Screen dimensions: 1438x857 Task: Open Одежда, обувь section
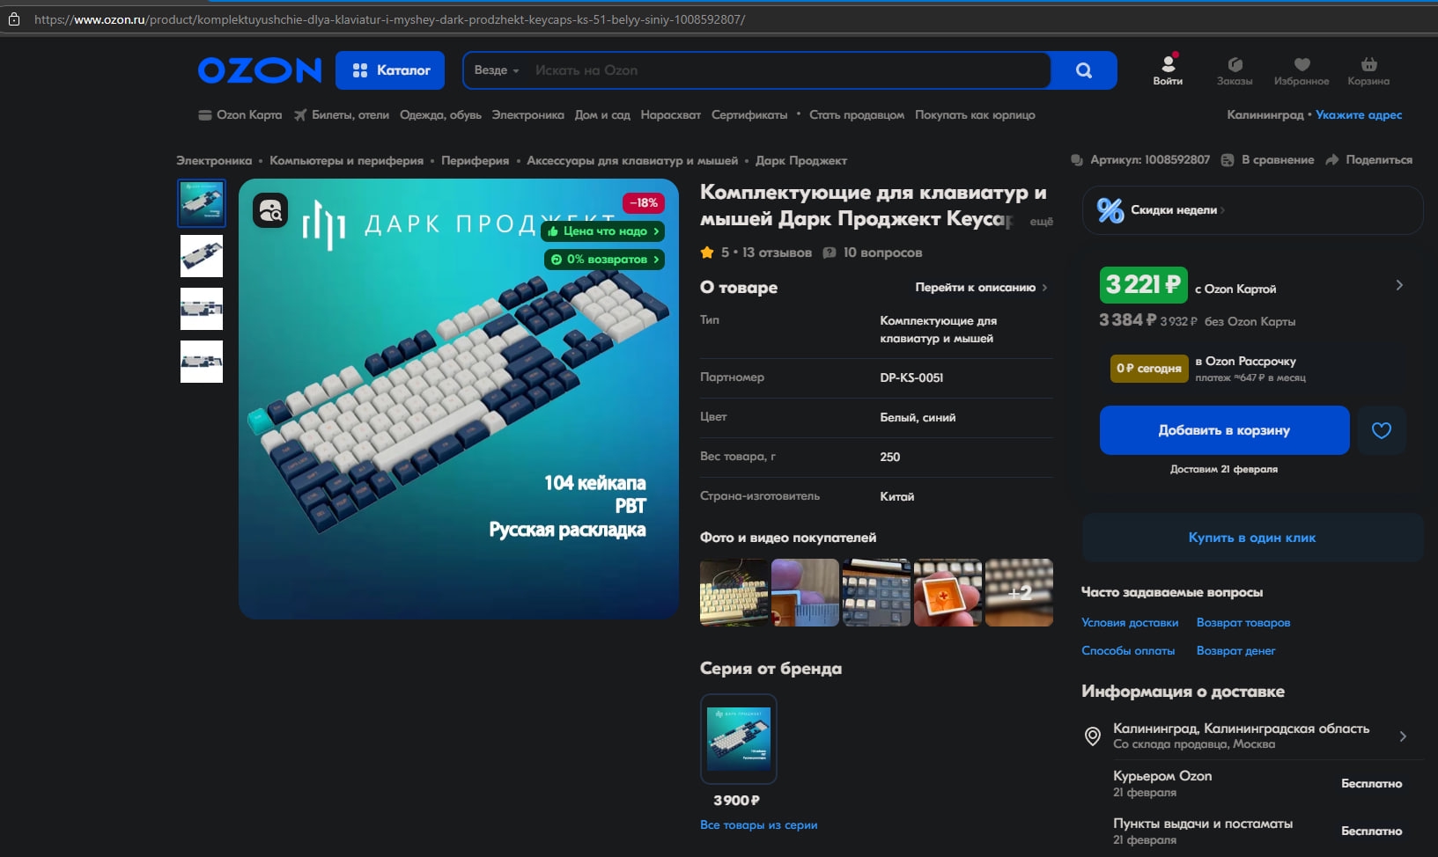(x=440, y=115)
